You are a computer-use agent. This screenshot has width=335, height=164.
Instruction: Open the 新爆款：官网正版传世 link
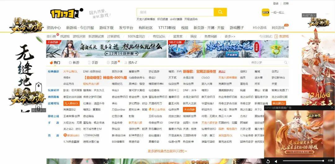pos(199,71)
